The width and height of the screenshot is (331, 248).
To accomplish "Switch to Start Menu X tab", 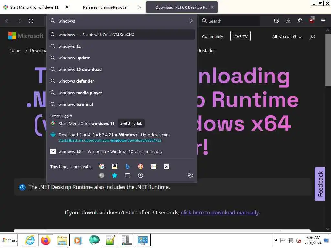I will tap(34, 7).
